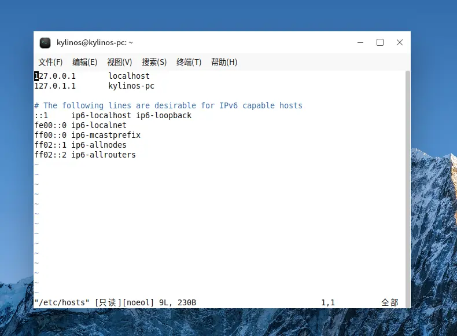Viewport: 457px width, 336px height.
Task: Click the ff00::0 address
Action: point(50,135)
